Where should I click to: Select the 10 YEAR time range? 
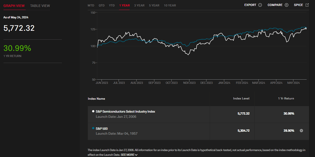coord(170,5)
